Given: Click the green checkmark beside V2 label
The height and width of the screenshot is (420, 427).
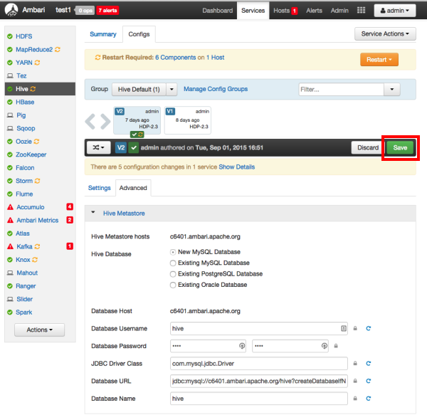Looking at the screenshot, I should click(x=134, y=147).
